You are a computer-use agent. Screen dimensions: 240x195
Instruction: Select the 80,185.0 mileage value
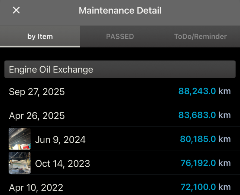click(198, 139)
